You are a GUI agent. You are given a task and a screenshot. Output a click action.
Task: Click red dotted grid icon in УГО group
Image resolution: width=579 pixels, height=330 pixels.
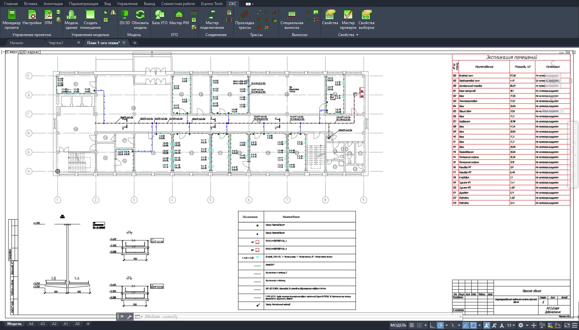point(194,12)
